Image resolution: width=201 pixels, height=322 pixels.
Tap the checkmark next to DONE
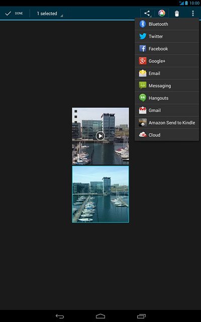8,14
